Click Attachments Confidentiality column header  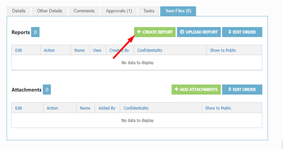coord(136,108)
